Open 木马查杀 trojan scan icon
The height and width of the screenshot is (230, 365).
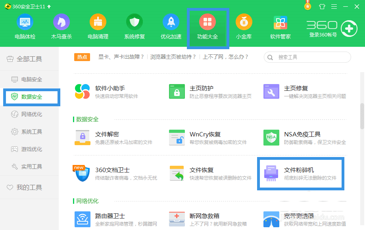61,22
